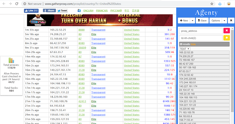
Task: Click the Agenty logo
Action: [x=206, y=13]
